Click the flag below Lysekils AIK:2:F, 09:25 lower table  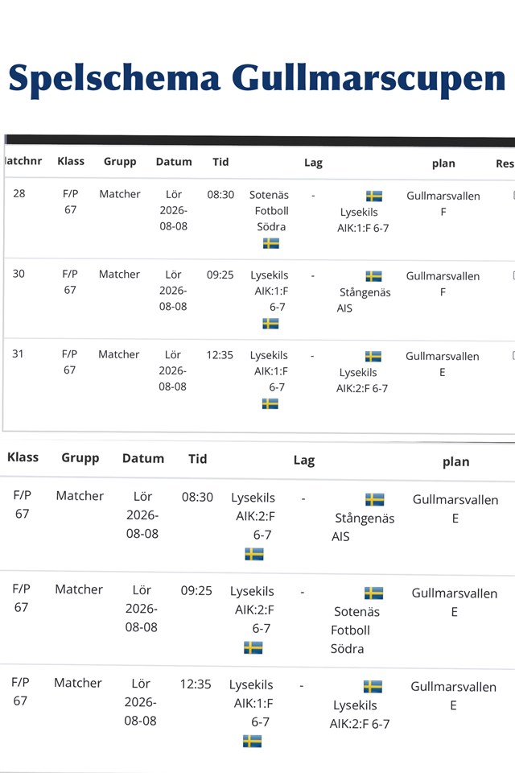(x=253, y=647)
